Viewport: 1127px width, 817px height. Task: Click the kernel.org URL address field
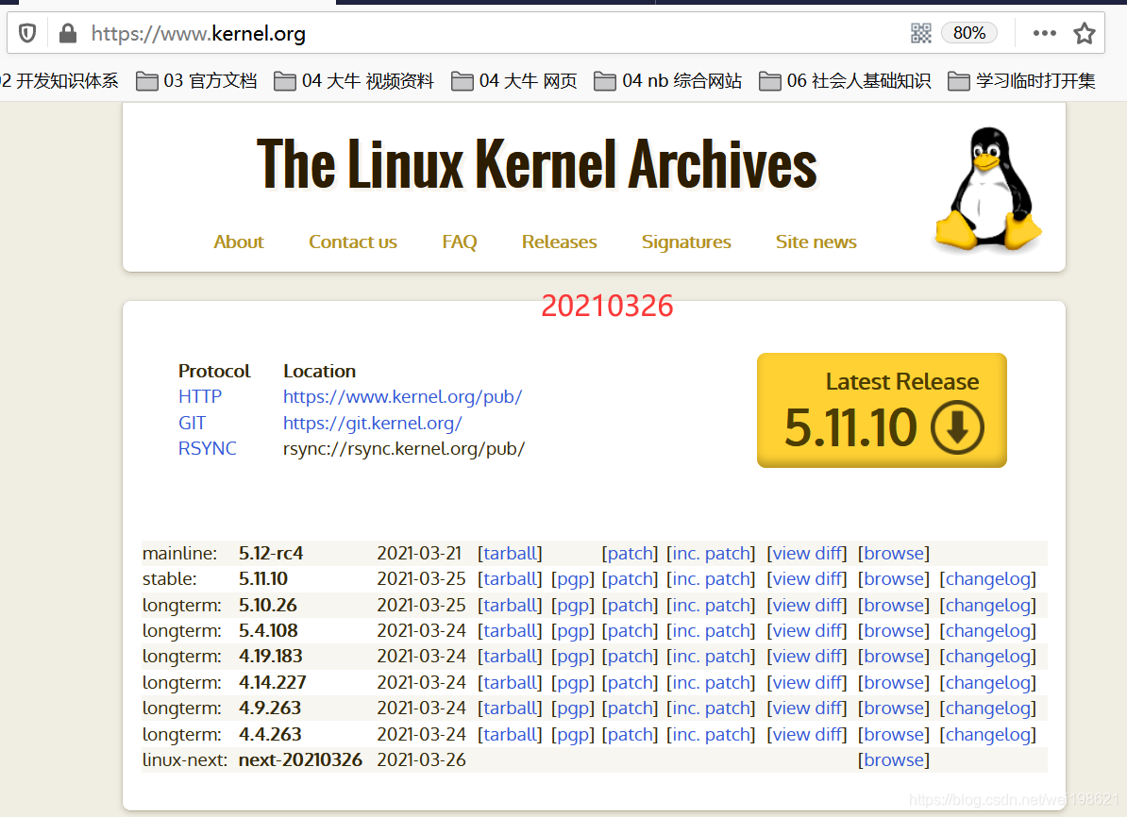198,33
